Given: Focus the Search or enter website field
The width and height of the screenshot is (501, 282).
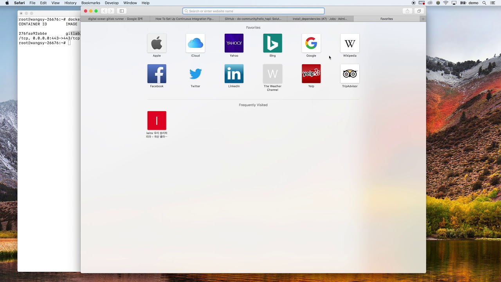Looking at the screenshot, I should click(254, 11).
